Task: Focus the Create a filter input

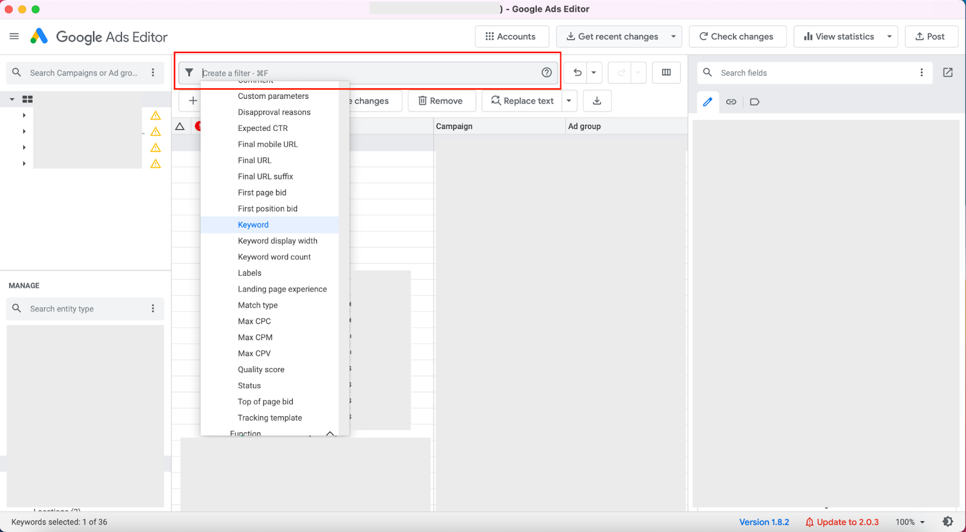Action: pyautogui.click(x=369, y=72)
